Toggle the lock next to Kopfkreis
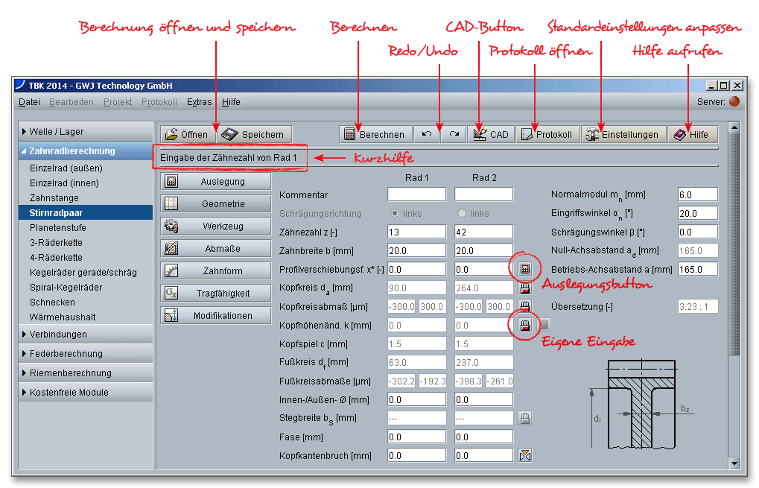 coord(525,288)
